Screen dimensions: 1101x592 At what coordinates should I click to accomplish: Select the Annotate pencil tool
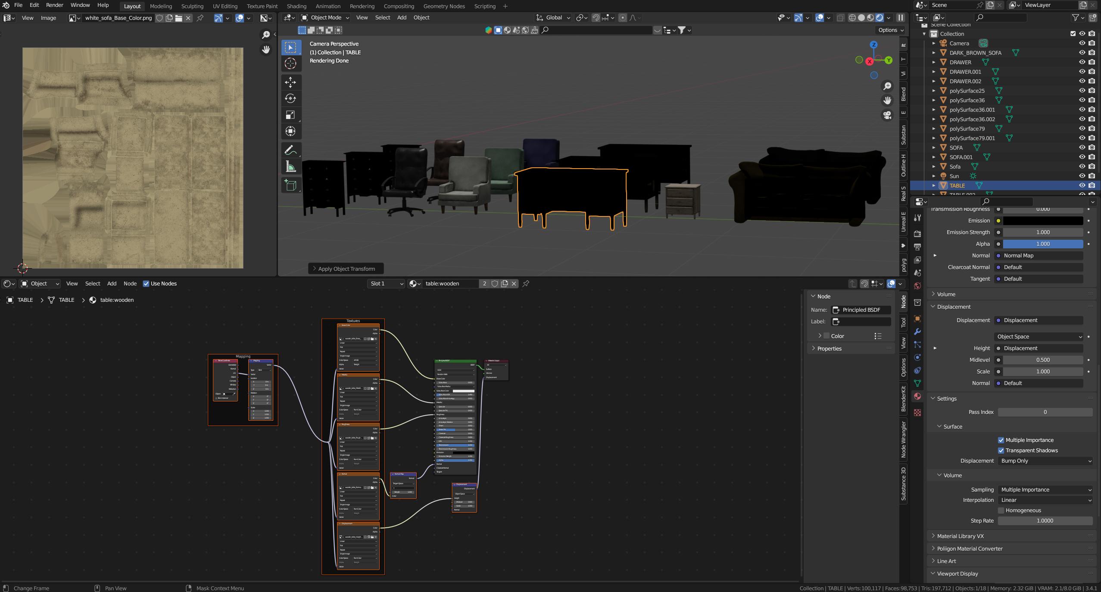[x=290, y=150]
